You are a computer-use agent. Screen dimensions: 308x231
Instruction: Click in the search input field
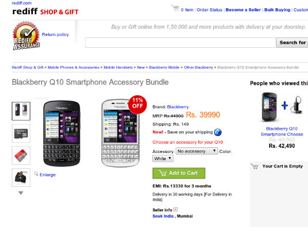tap(180, 43)
